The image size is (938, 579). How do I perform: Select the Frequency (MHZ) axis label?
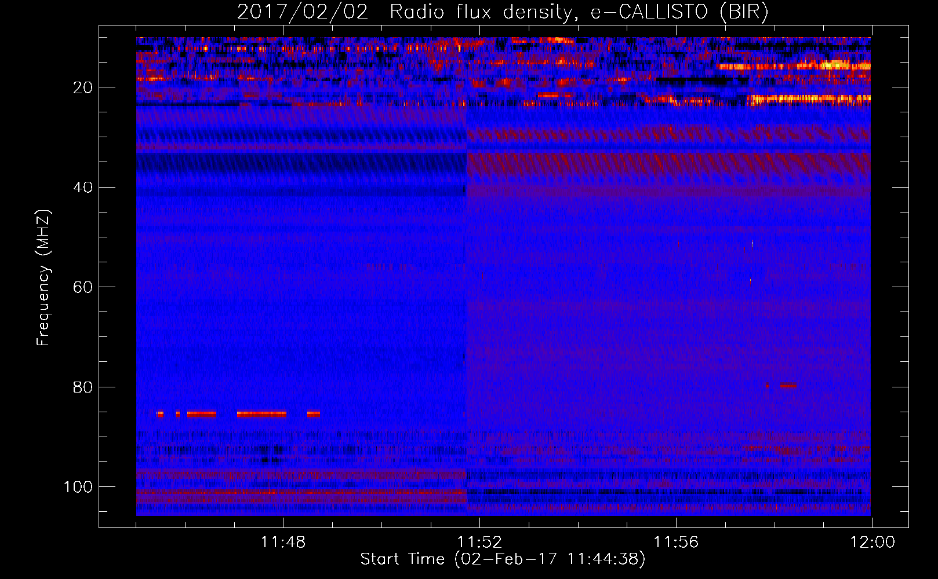pyautogui.click(x=43, y=277)
